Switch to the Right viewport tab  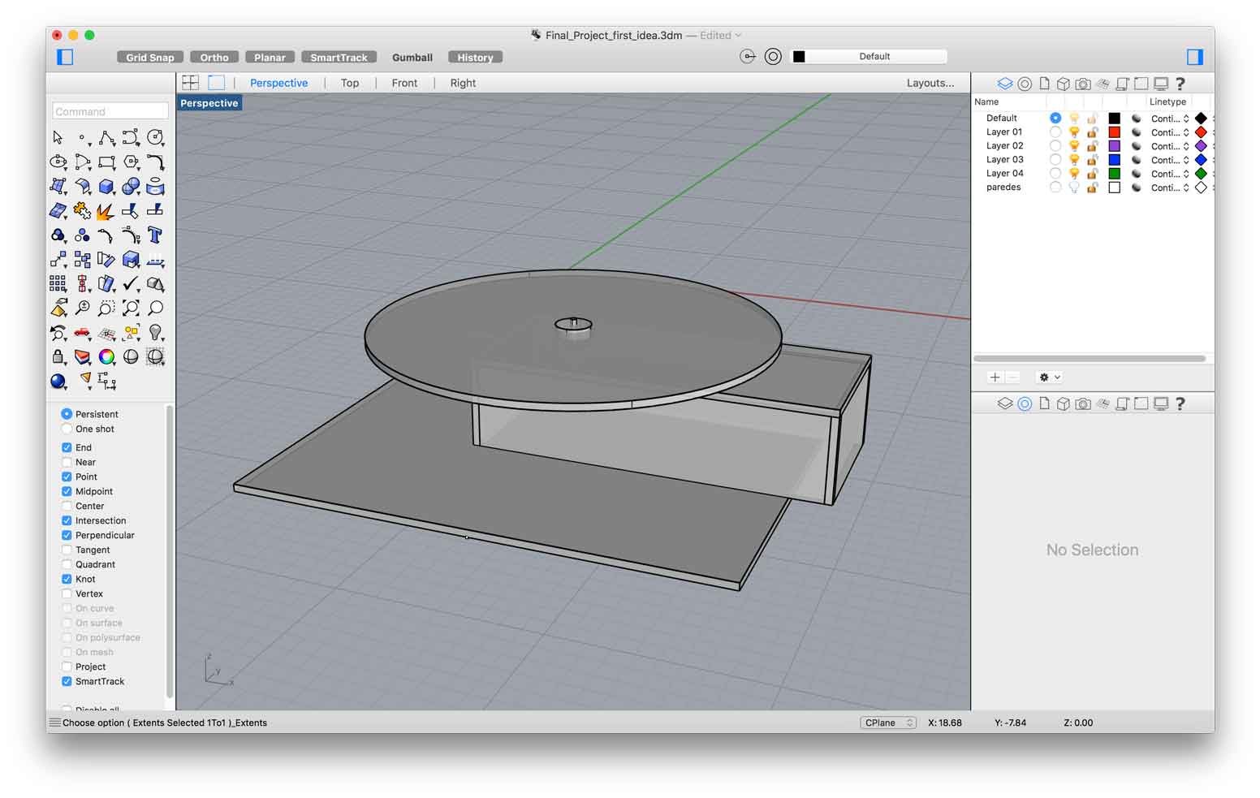pyautogui.click(x=463, y=83)
